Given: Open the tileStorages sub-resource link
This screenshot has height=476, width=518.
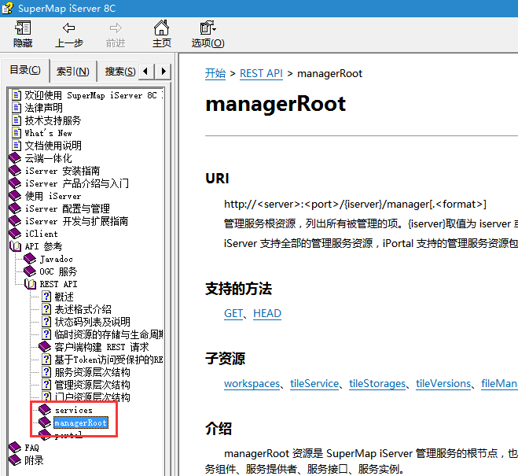Looking at the screenshot, I should [377, 383].
